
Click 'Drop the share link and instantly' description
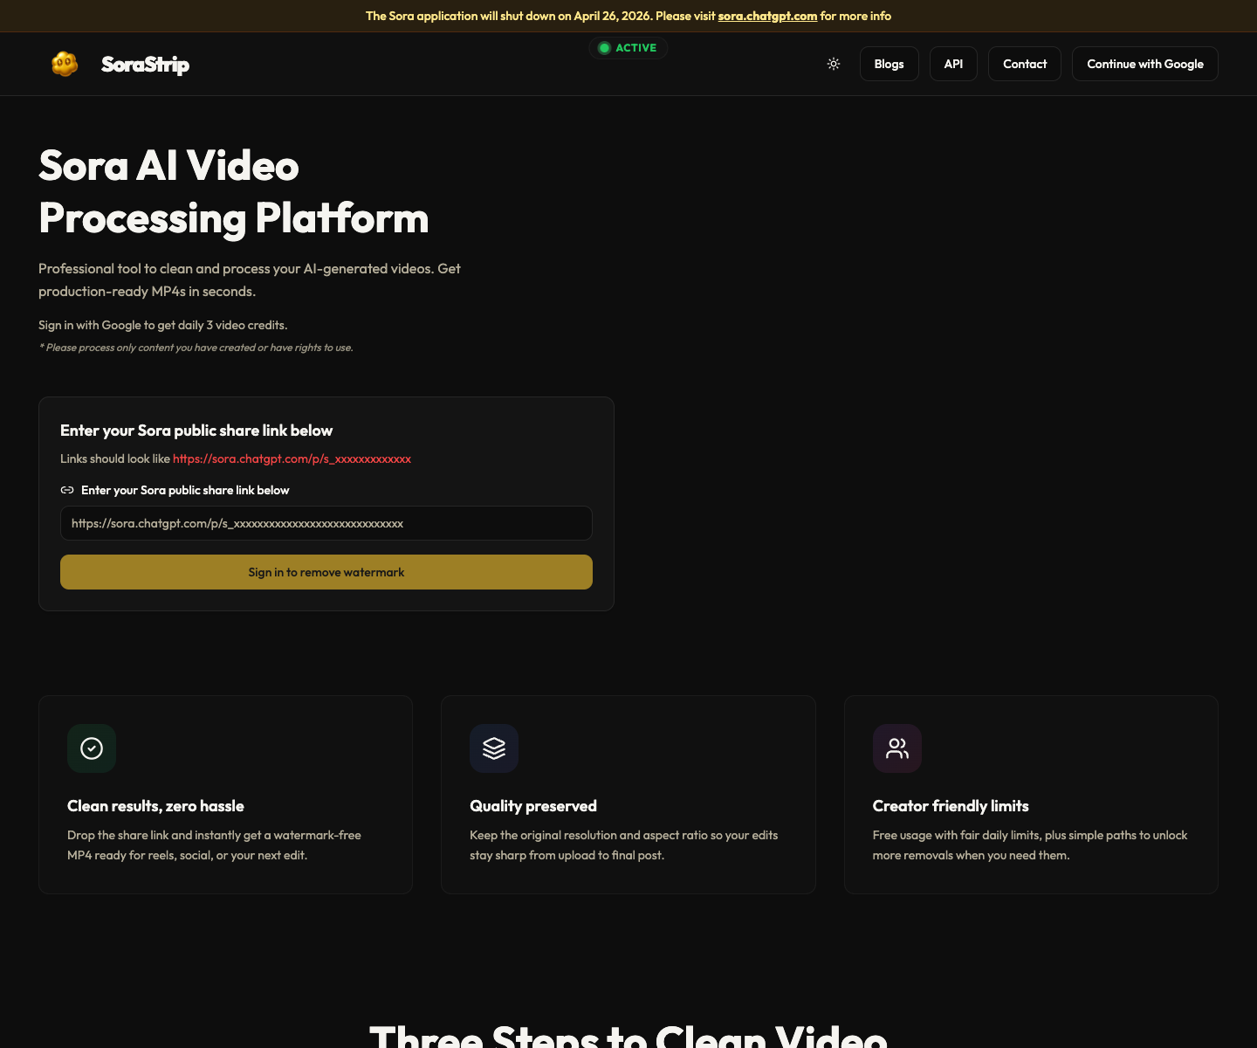214,845
